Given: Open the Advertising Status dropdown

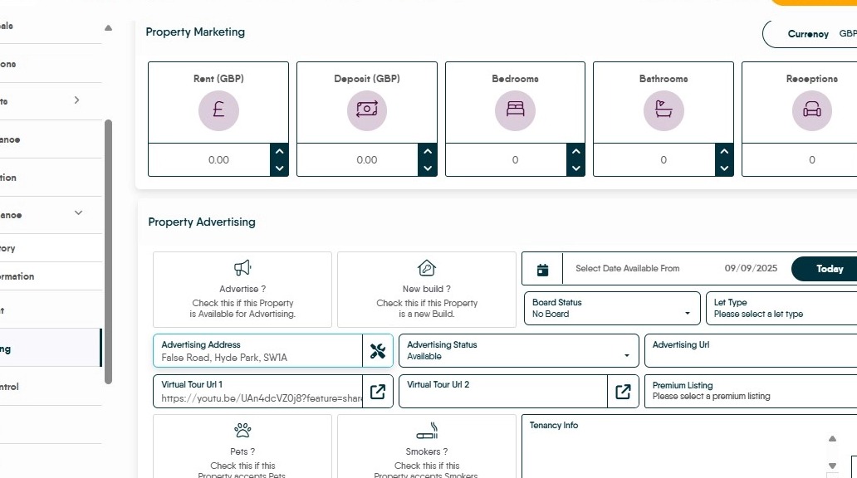Looking at the screenshot, I should click(x=518, y=351).
